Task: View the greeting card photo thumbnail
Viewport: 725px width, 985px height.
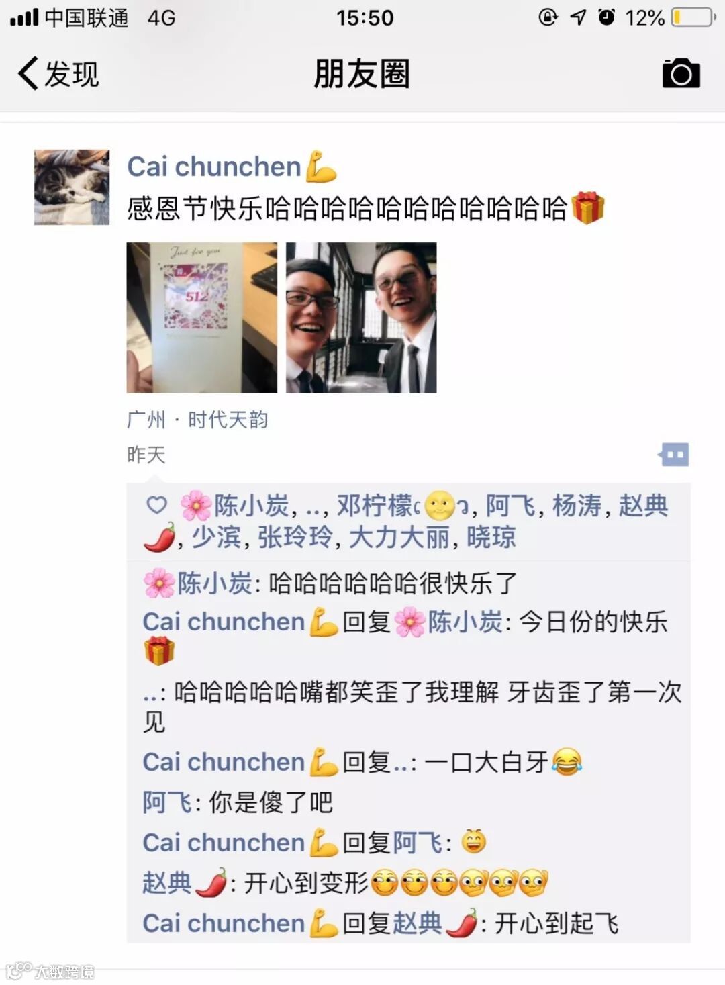Action: click(201, 318)
